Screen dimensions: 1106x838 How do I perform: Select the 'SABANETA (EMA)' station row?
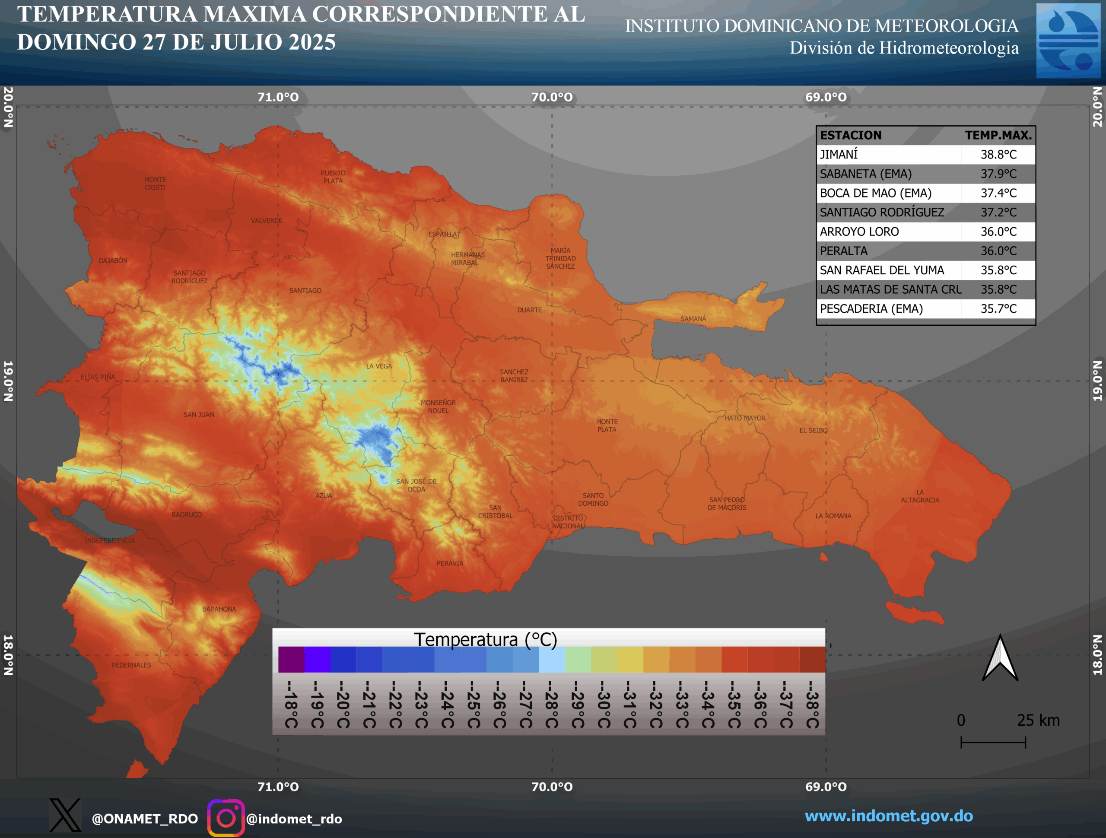coord(926,174)
